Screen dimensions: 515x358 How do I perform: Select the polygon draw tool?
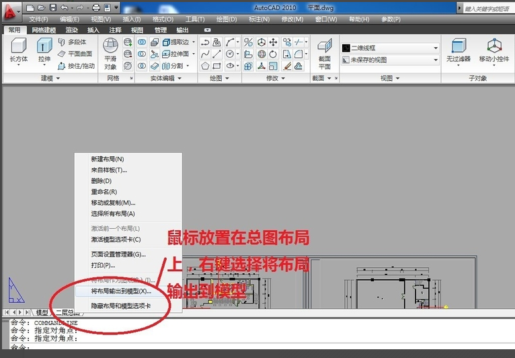point(205,66)
